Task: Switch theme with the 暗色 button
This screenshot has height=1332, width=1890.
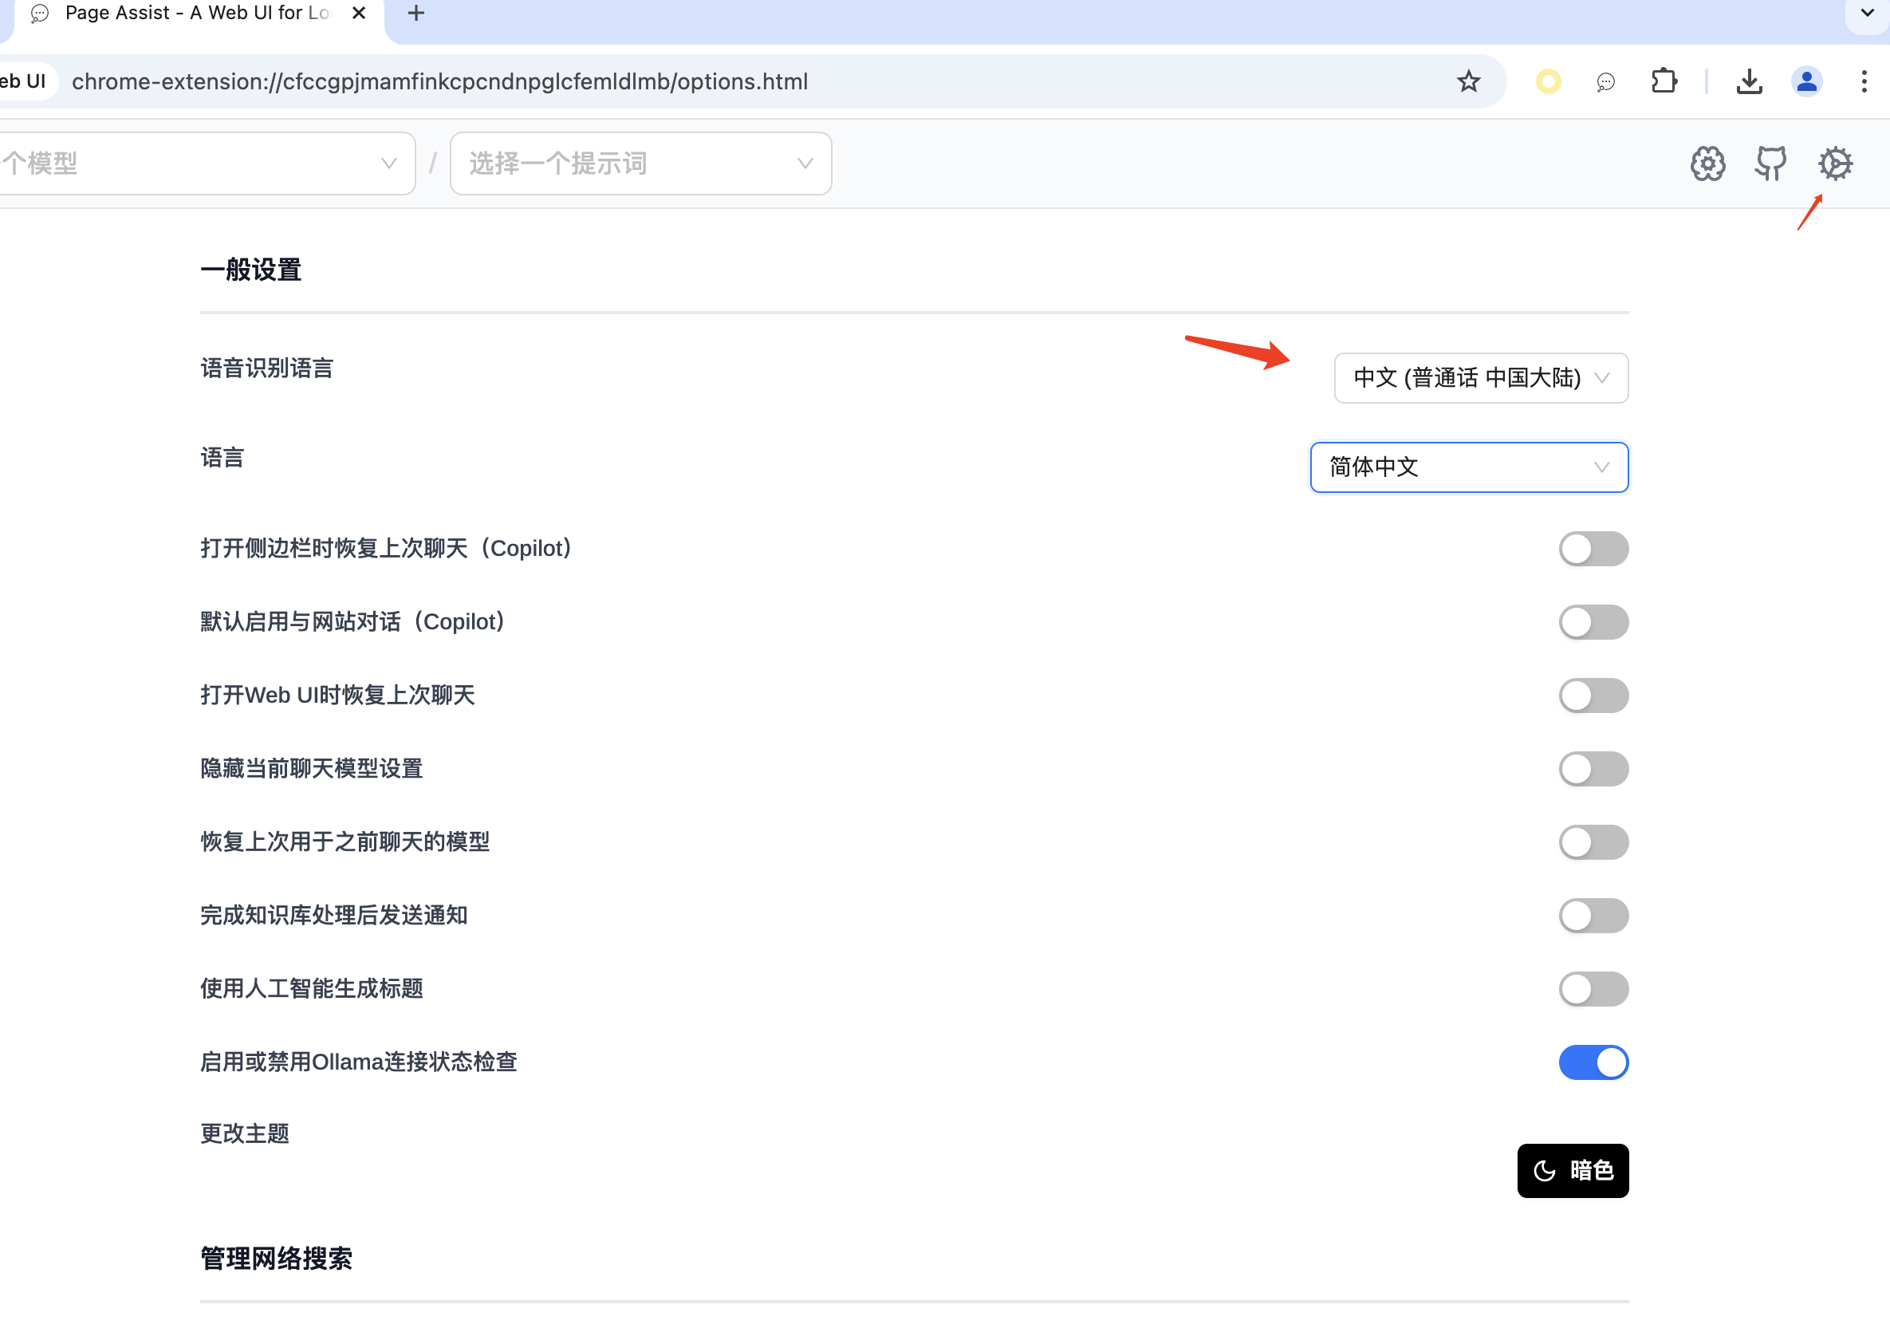Action: tap(1573, 1170)
